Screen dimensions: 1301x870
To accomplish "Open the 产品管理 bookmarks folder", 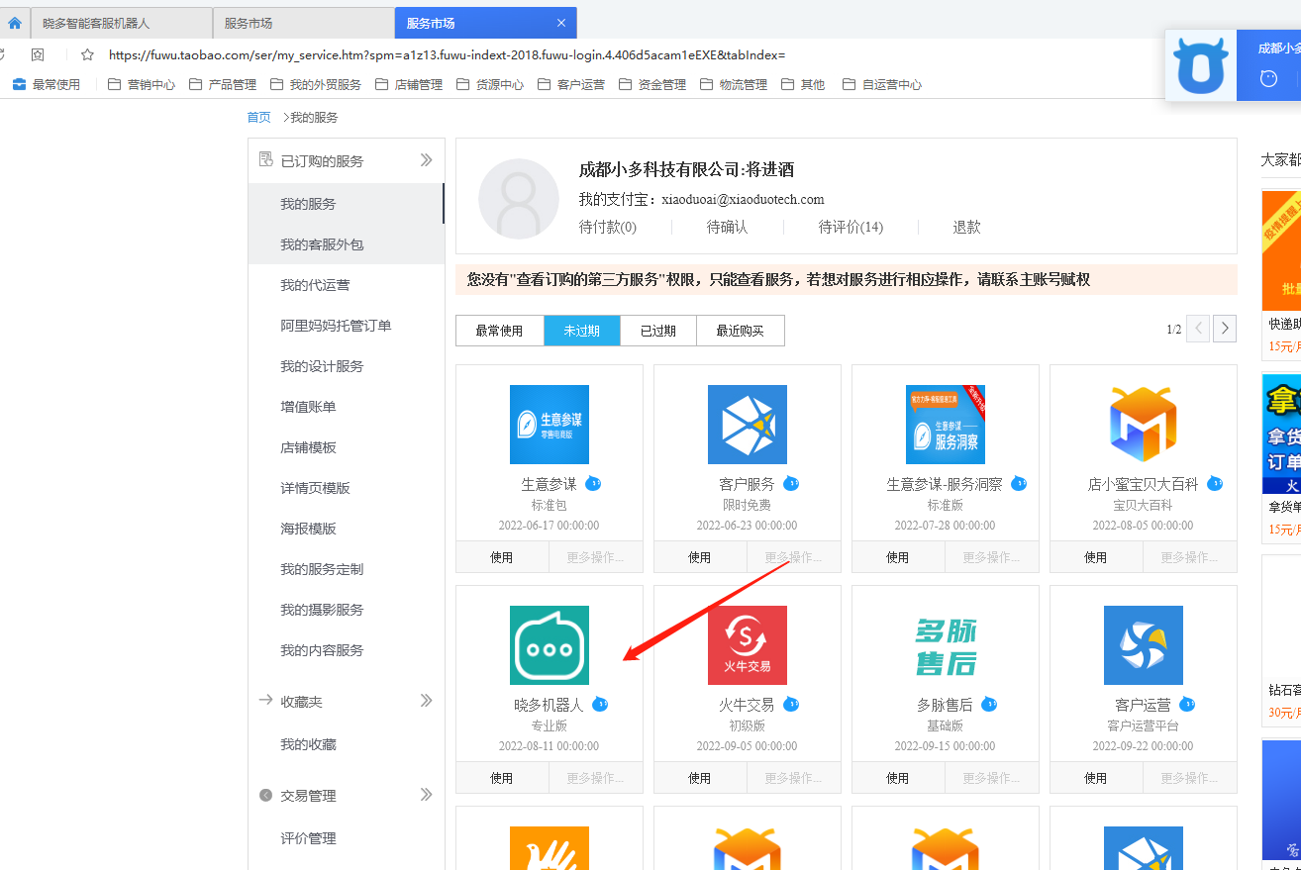I will 223,85.
